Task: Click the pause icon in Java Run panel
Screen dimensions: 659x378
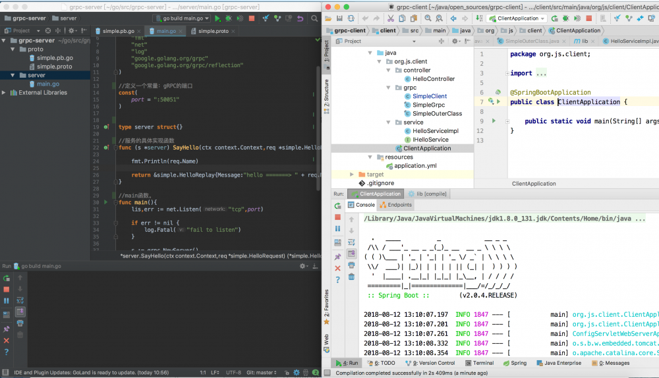Action: [337, 229]
